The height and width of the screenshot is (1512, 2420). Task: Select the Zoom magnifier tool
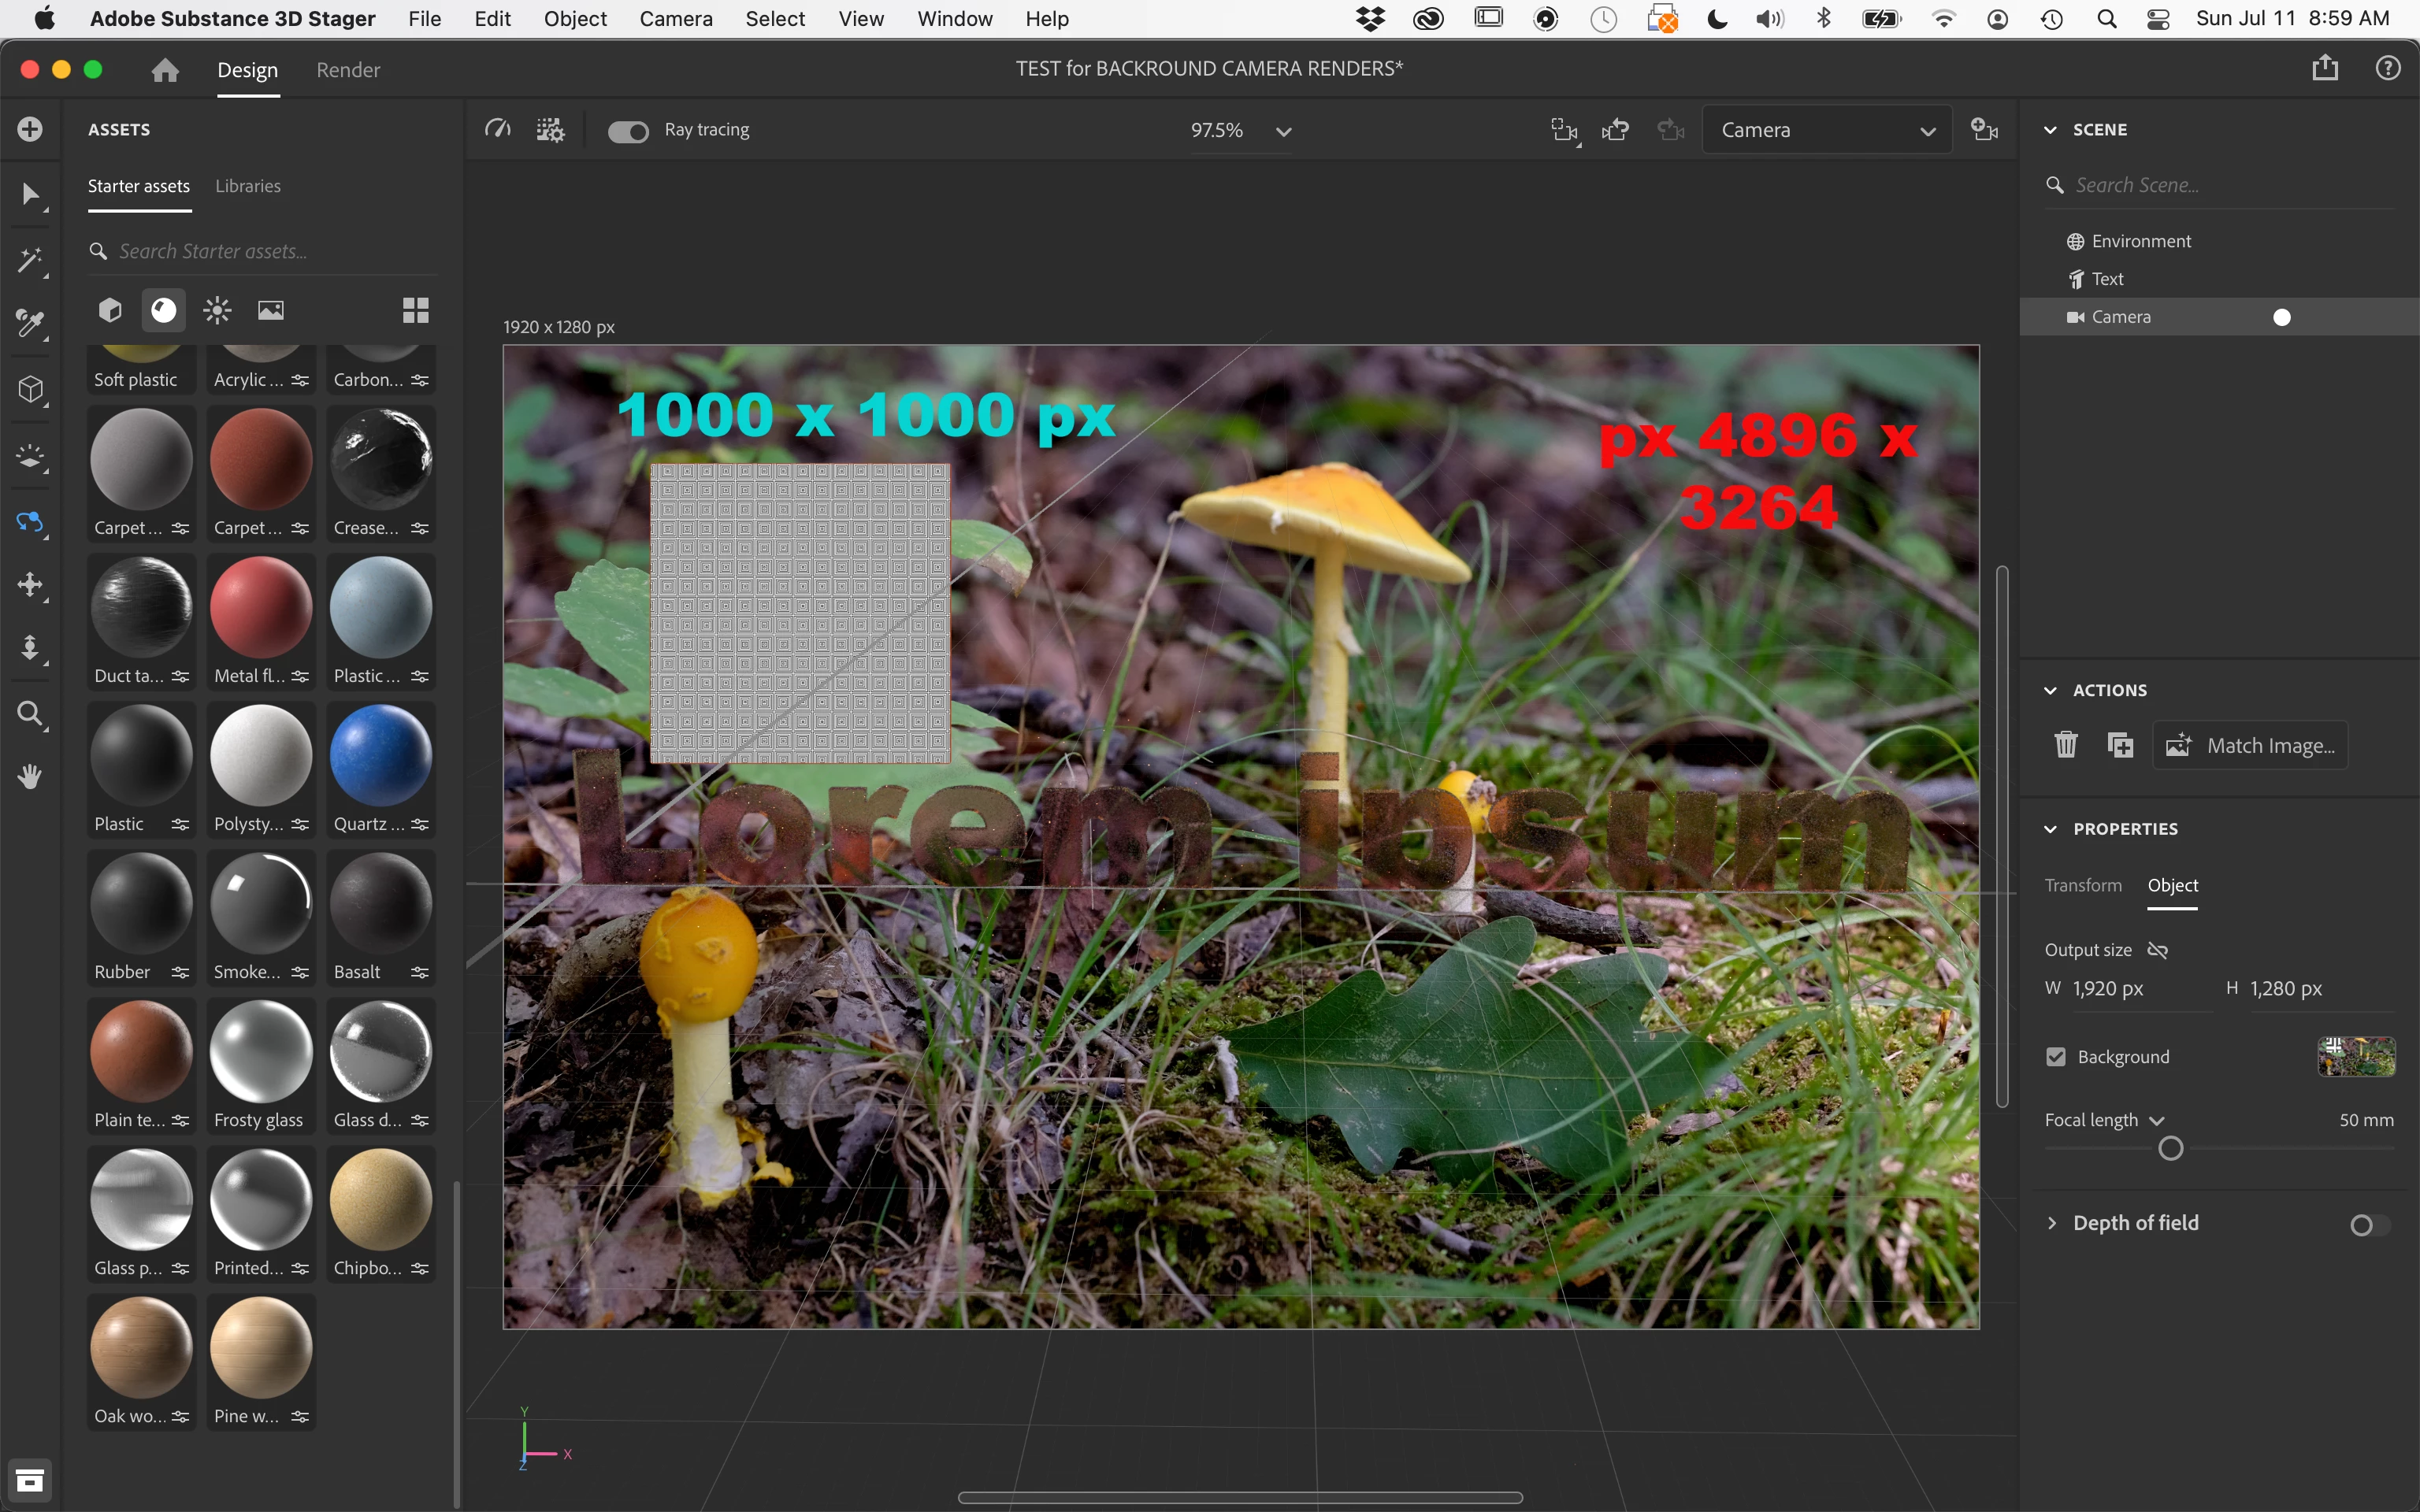pos(30,714)
